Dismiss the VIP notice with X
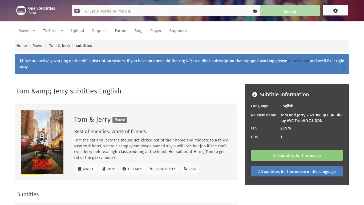Image resolution: width=364 pixels, height=205 pixels. point(344,67)
